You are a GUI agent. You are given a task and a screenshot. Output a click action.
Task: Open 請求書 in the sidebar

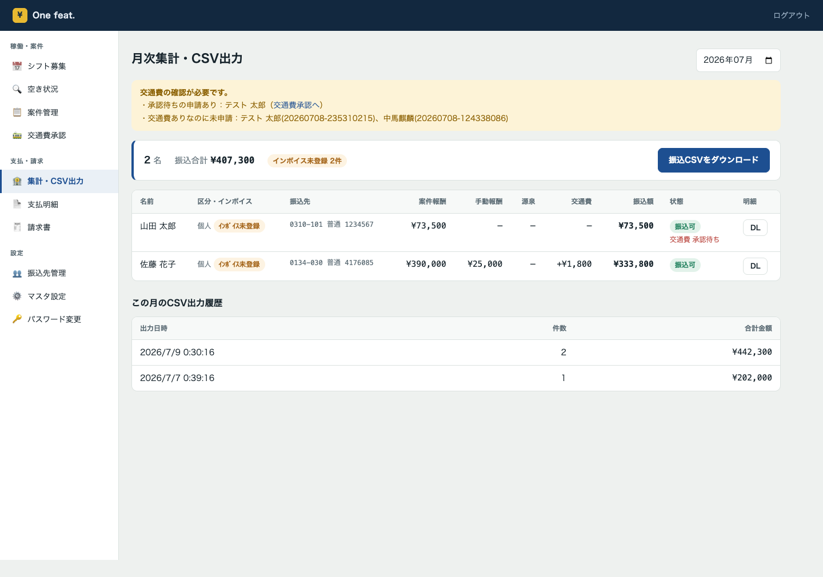click(59, 227)
